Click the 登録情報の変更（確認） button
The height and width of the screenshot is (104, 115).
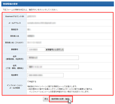coord(61,99)
